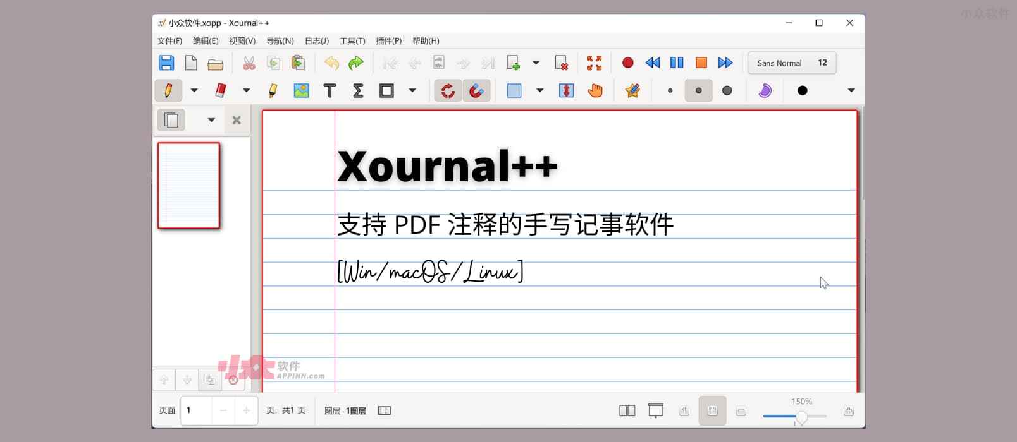Toggle the Pen tool
This screenshot has width=1017, height=442.
click(x=168, y=90)
